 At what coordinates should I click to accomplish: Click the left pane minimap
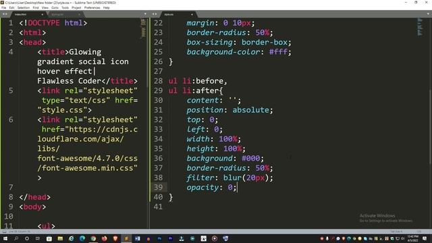[x=143, y=28]
